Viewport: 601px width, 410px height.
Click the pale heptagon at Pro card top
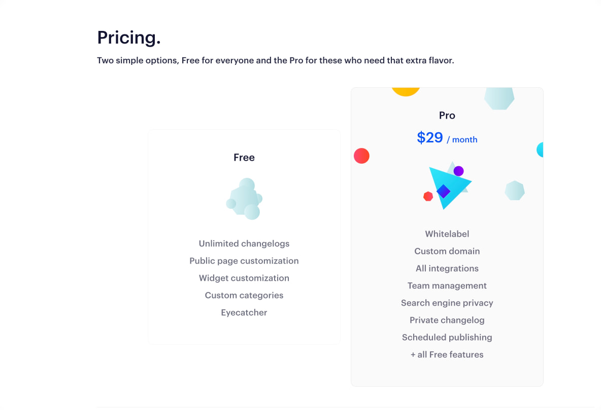click(x=499, y=98)
